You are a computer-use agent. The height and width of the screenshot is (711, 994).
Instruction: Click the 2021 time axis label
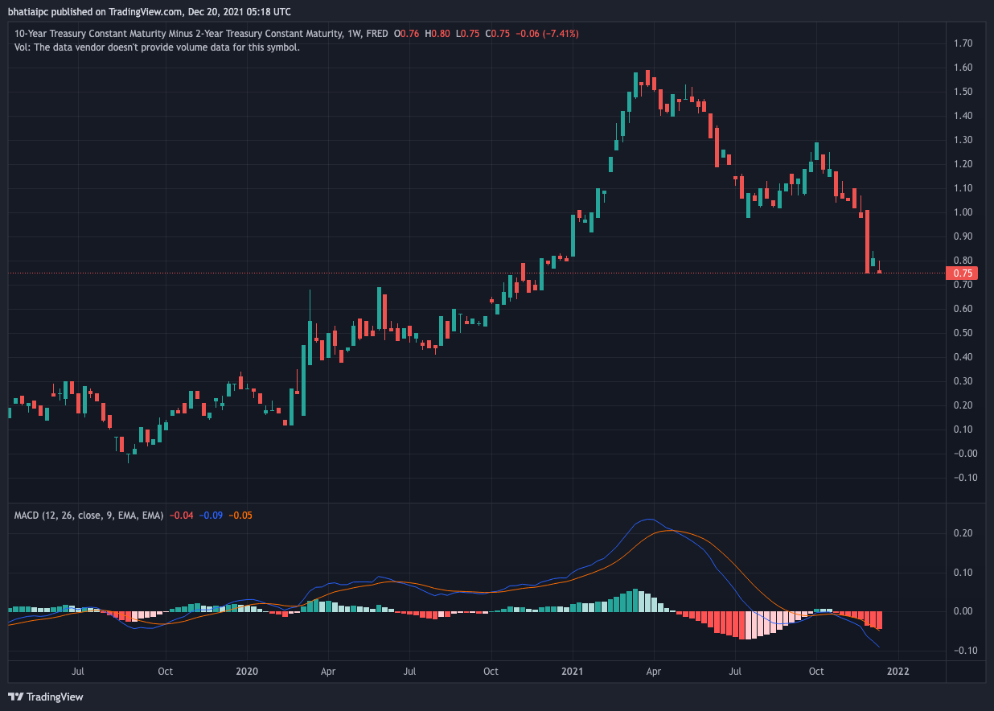pyautogui.click(x=572, y=671)
